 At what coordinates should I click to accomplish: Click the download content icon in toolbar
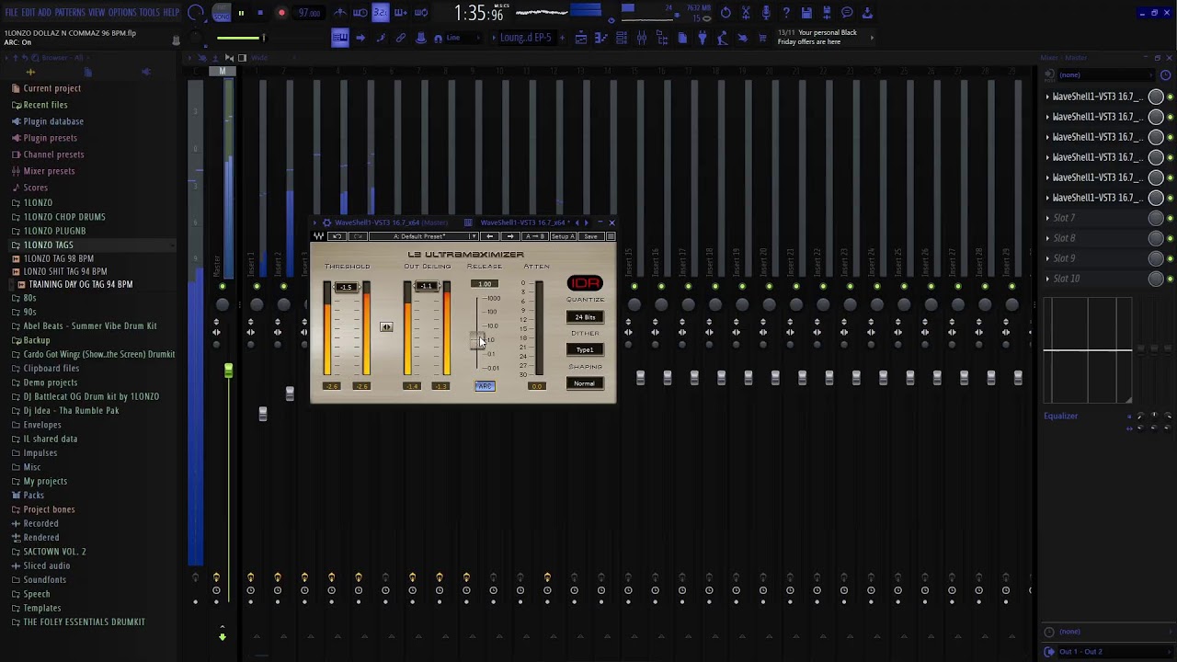(867, 13)
